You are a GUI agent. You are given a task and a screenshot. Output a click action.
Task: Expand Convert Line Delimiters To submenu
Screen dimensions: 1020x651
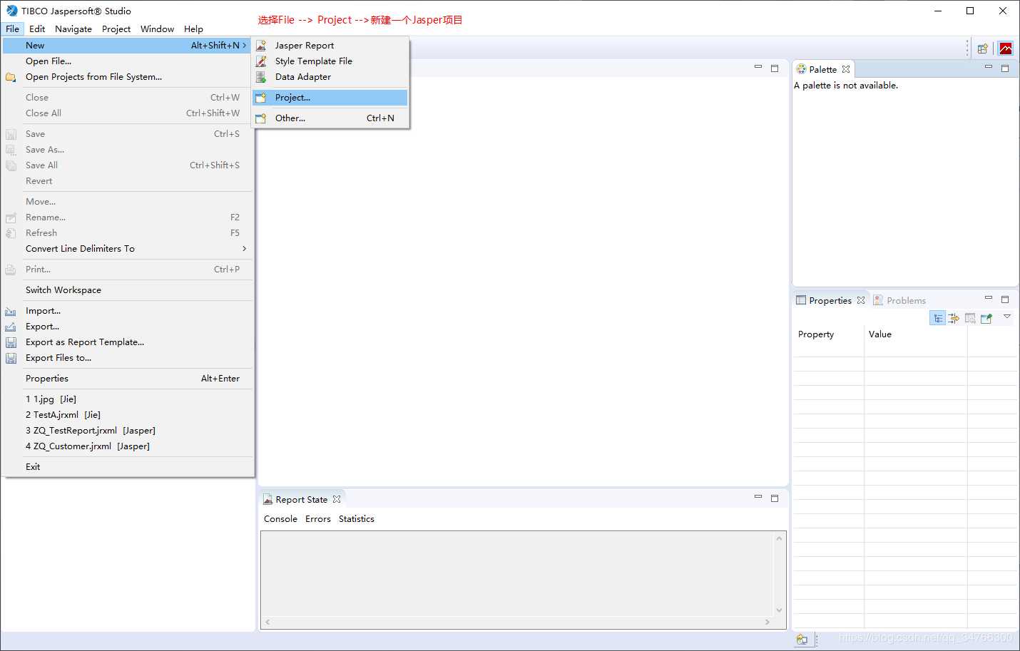(x=128, y=249)
